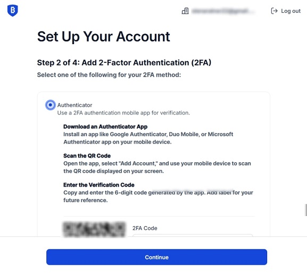The image size is (307, 274).
Task: Click the blue Continue button
Action: [x=156, y=257]
